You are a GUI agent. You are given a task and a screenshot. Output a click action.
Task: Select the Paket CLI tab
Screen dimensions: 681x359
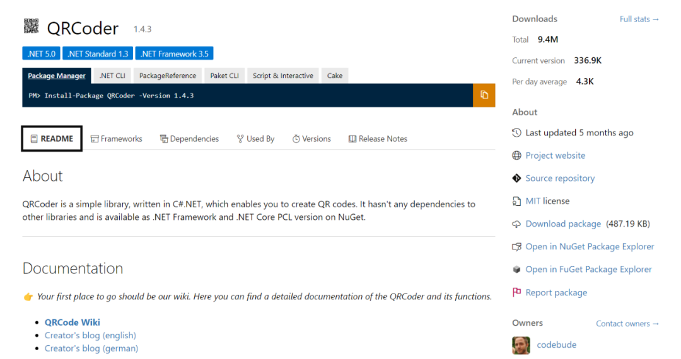pyautogui.click(x=224, y=76)
